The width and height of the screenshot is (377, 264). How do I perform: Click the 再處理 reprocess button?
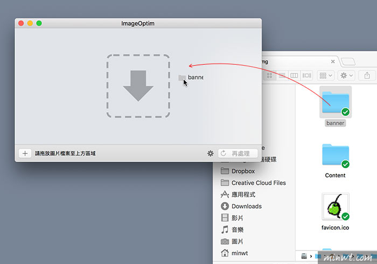tap(238, 154)
